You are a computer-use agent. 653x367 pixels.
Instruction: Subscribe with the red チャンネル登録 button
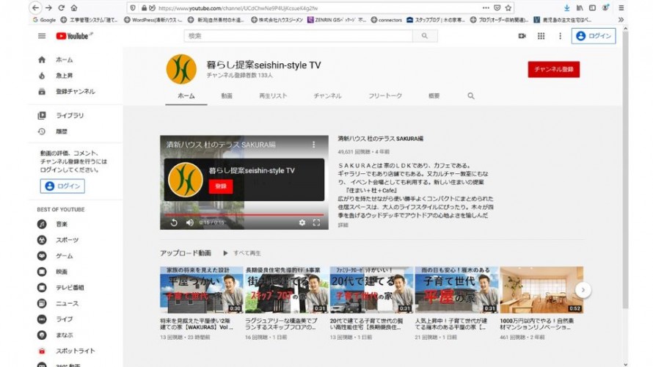[x=553, y=70]
